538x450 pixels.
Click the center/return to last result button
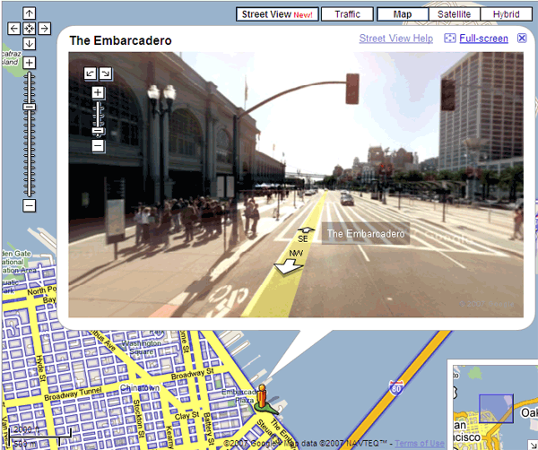click(x=30, y=28)
